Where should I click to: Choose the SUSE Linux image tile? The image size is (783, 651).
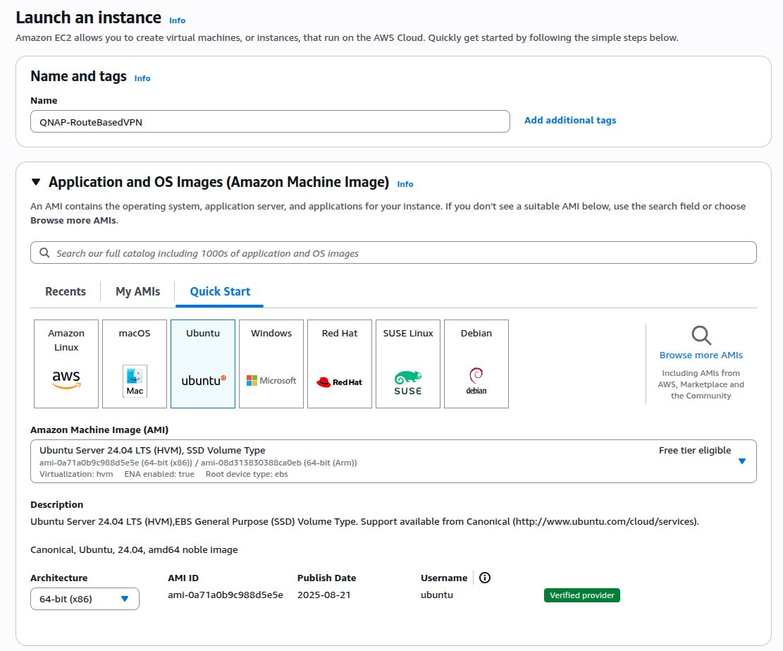[x=408, y=363]
